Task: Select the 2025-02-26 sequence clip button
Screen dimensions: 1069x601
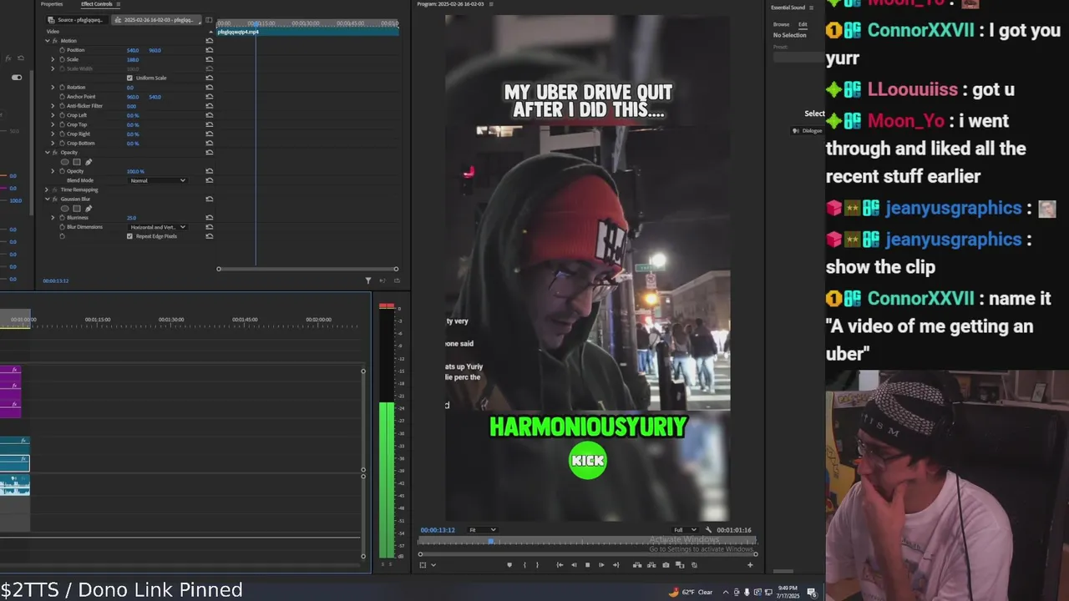Action: pos(156,20)
